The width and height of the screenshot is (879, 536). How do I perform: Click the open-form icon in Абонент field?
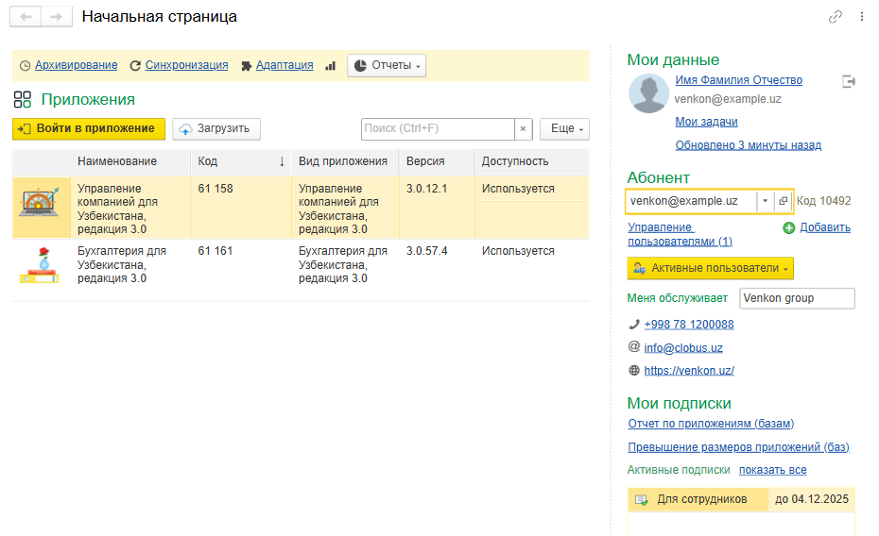point(783,201)
